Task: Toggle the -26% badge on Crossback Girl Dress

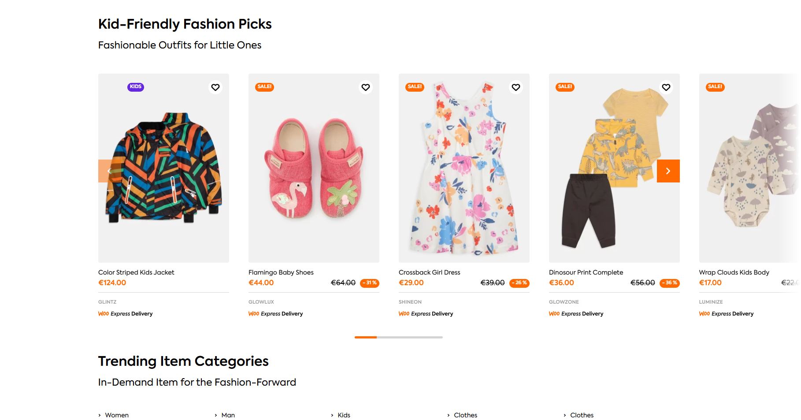Action: click(x=519, y=283)
